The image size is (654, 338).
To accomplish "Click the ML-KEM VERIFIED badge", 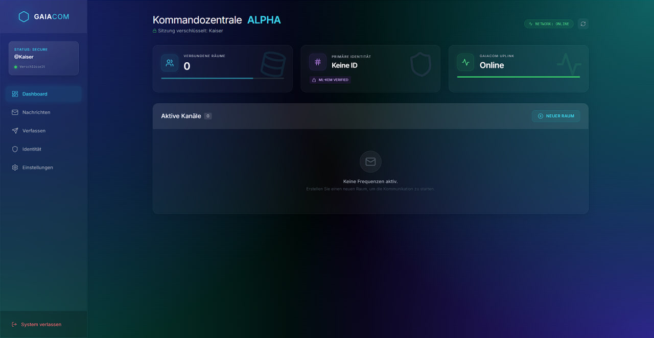I will [x=330, y=80].
